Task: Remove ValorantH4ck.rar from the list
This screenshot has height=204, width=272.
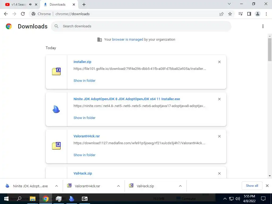Action: 219,136
